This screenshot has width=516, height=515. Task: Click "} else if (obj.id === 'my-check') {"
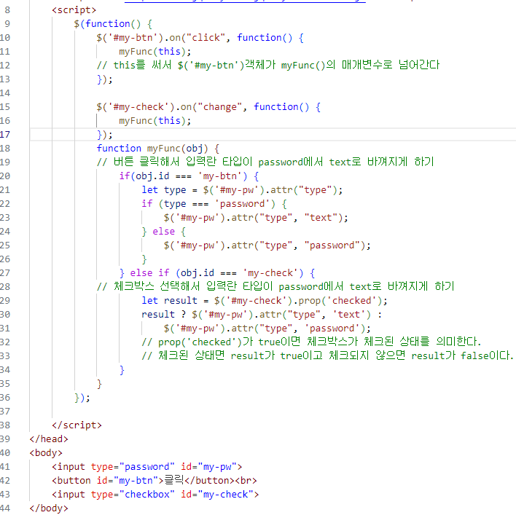[217, 272]
